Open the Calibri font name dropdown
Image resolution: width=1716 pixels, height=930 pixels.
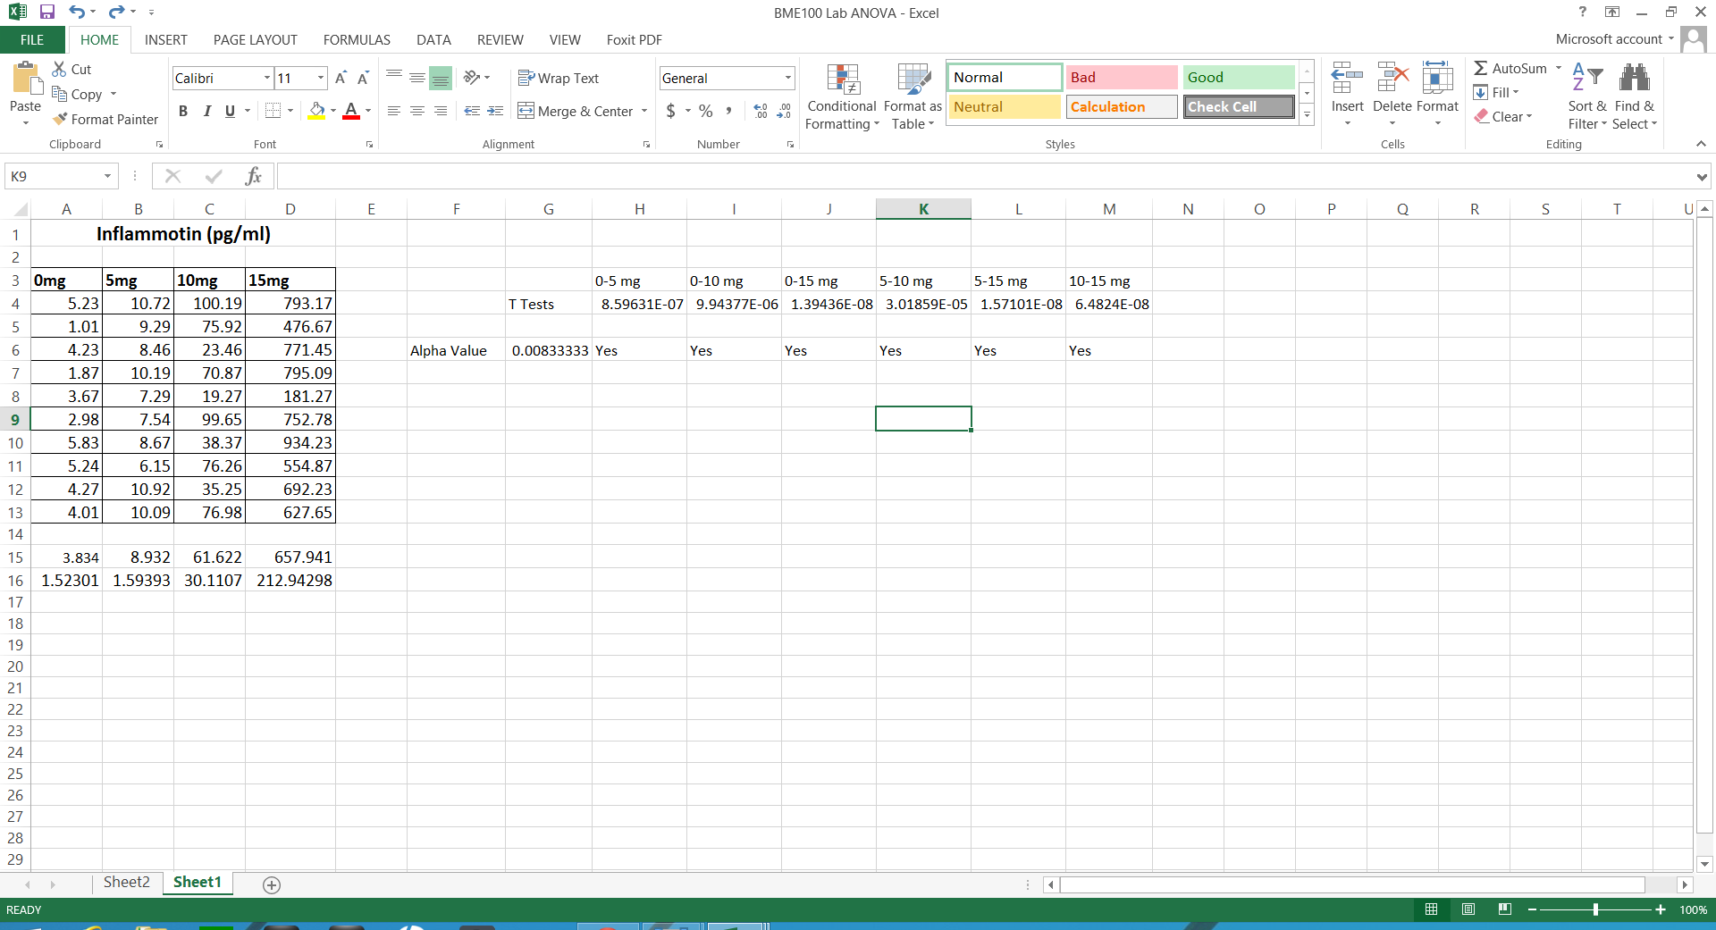pos(266,78)
